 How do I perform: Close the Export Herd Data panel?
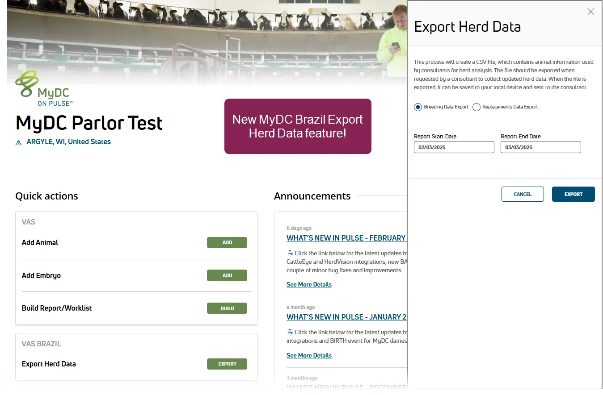pyautogui.click(x=590, y=12)
